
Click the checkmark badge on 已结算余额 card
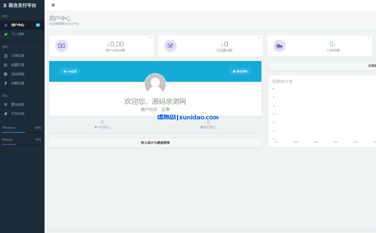170,46
